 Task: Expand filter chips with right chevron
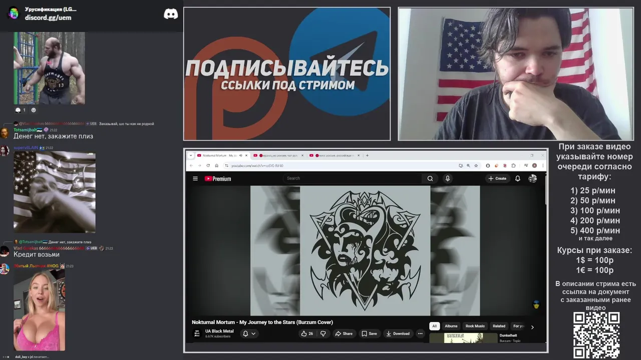click(532, 327)
